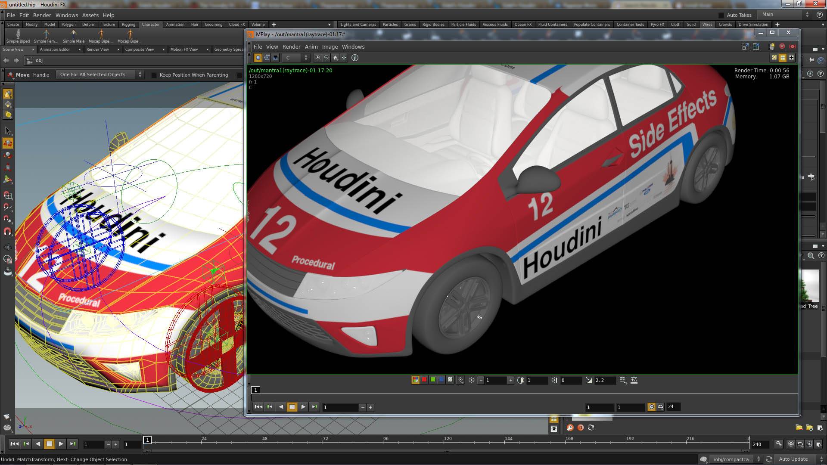This screenshot has height=465, width=827.
Task: Activate the Rotate tool in viewport toolbar
Action: [x=8, y=155]
